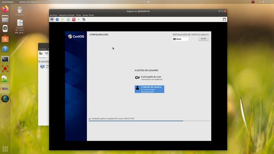
Task: Open the red screen-capture dock icon
Action: click(x=5, y=69)
